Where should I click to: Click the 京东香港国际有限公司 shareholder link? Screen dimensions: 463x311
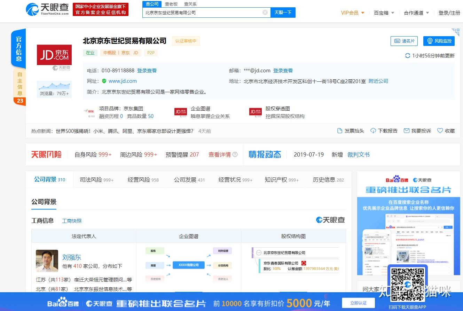[x=281, y=263]
